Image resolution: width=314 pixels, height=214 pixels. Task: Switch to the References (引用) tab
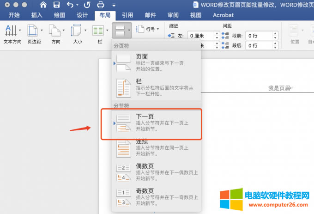coord(127,15)
